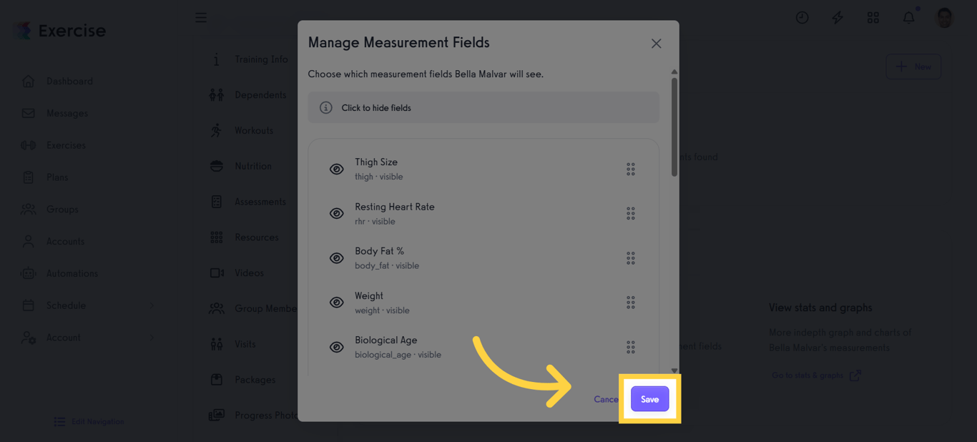Open notifications via the bell icon
Viewport: 977px width, 442px height.
pyautogui.click(x=908, y=17)
